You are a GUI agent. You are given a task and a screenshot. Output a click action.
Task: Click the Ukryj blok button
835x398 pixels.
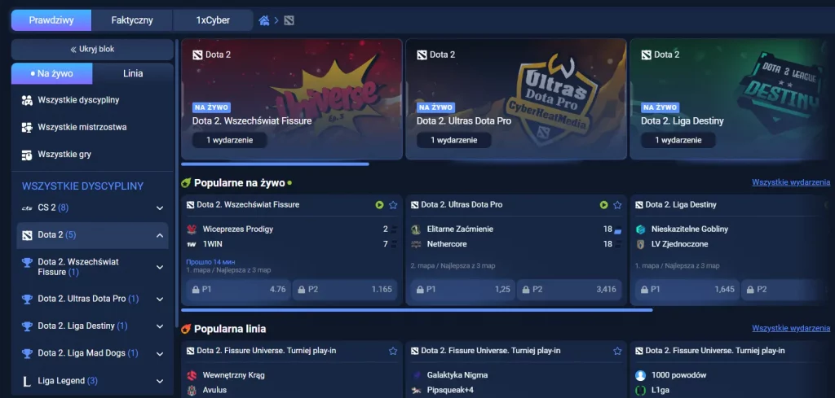click(x=93, y=50)
